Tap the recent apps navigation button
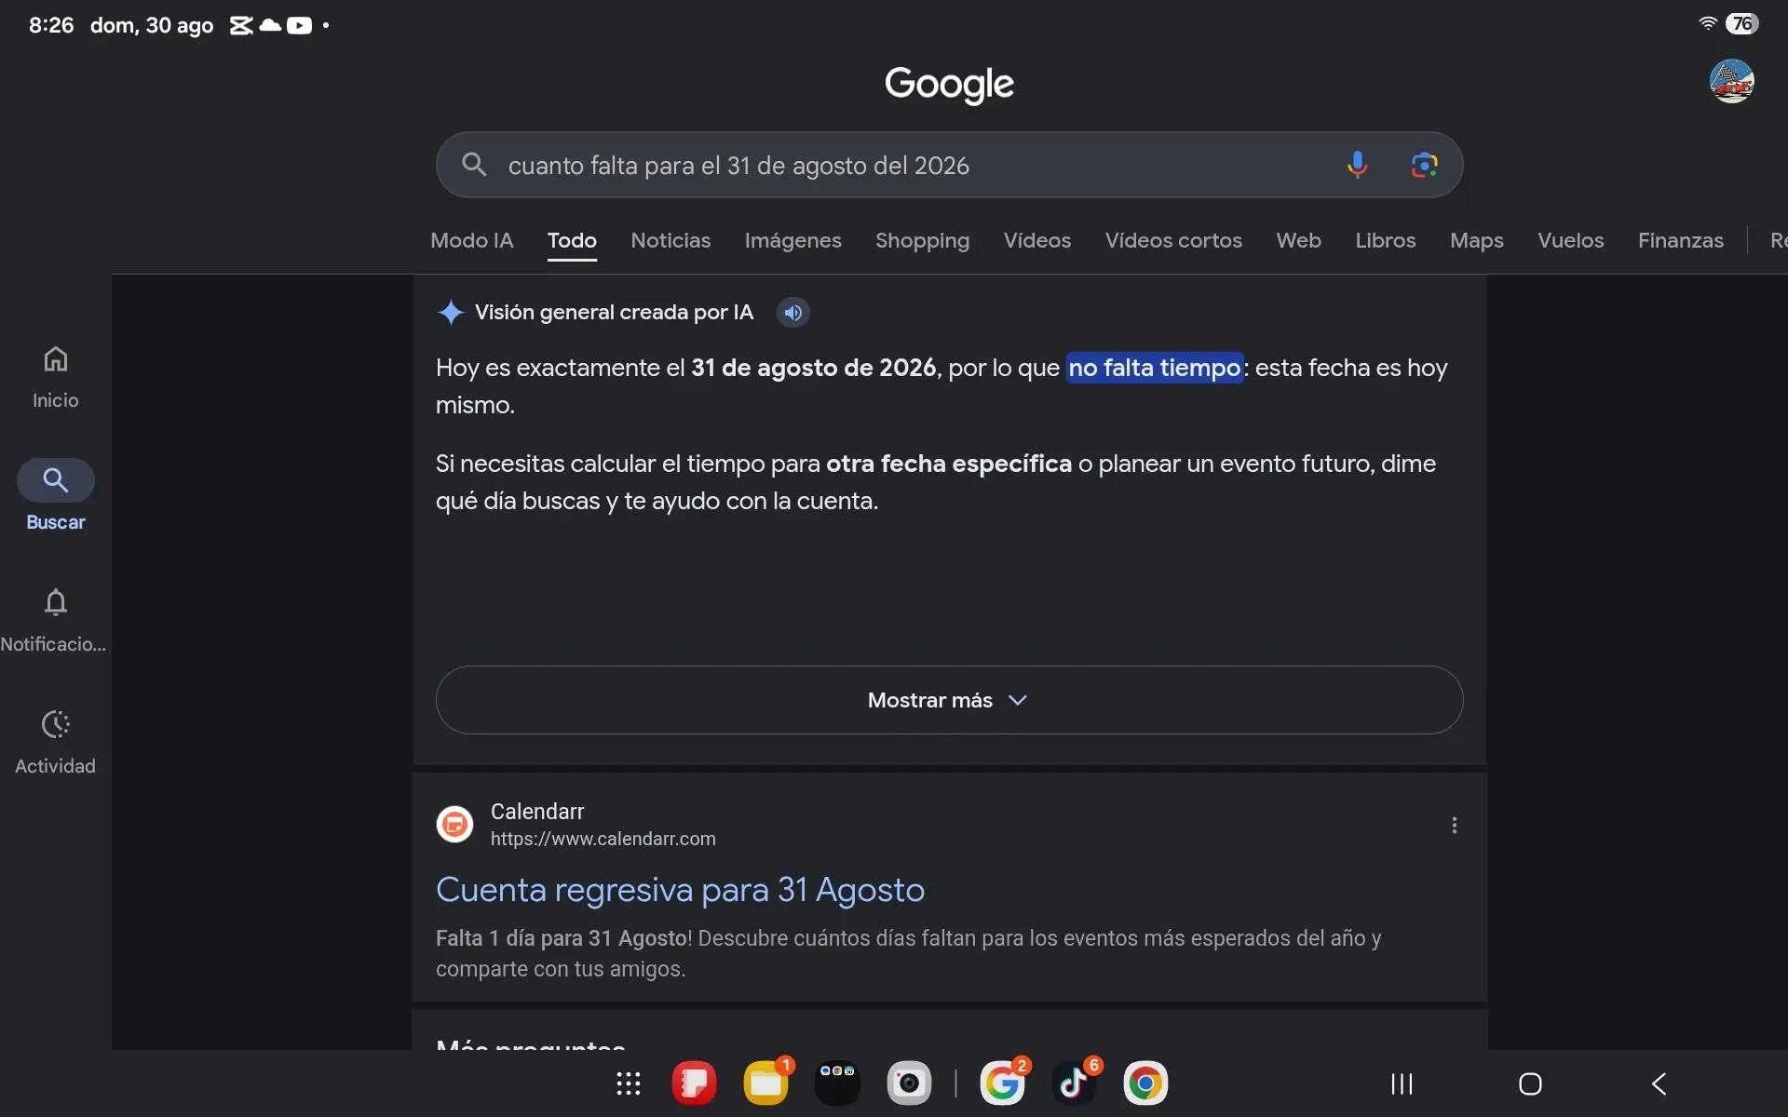 [1402, 1083]
